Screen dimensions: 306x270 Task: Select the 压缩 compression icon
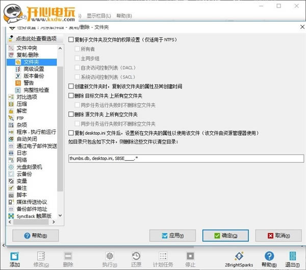coord(11,104)
